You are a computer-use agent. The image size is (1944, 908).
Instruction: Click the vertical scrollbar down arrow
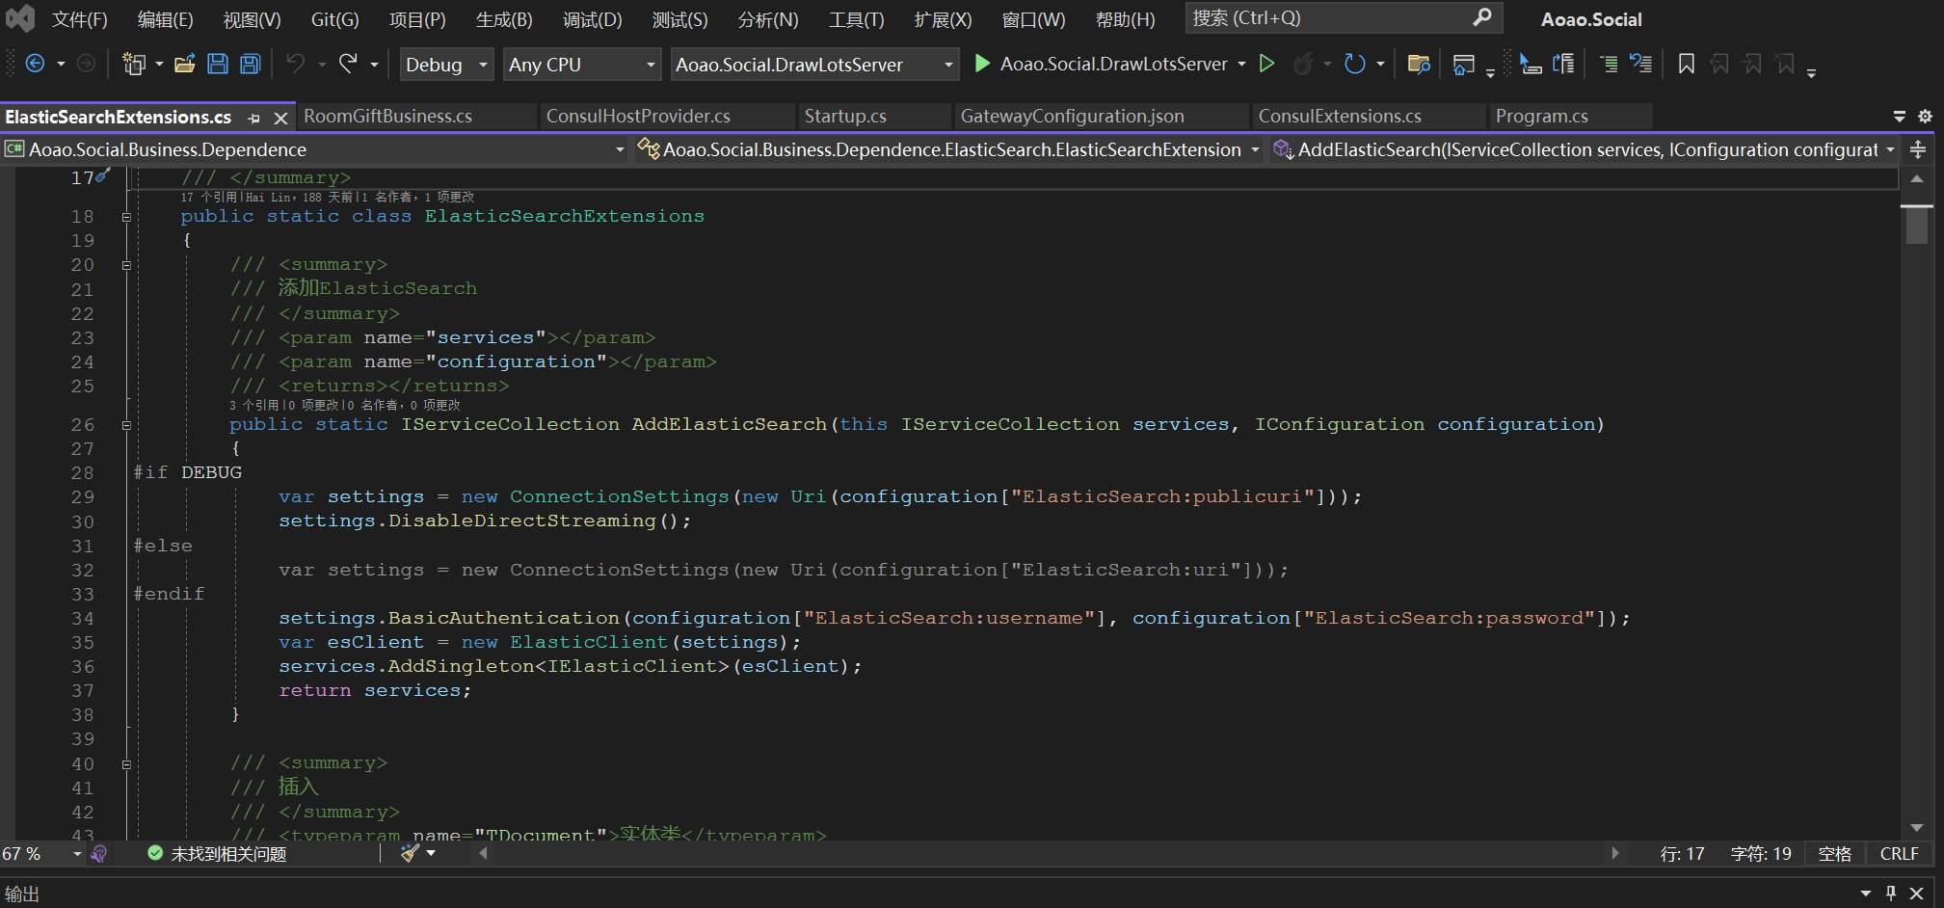click(1917, 828)
